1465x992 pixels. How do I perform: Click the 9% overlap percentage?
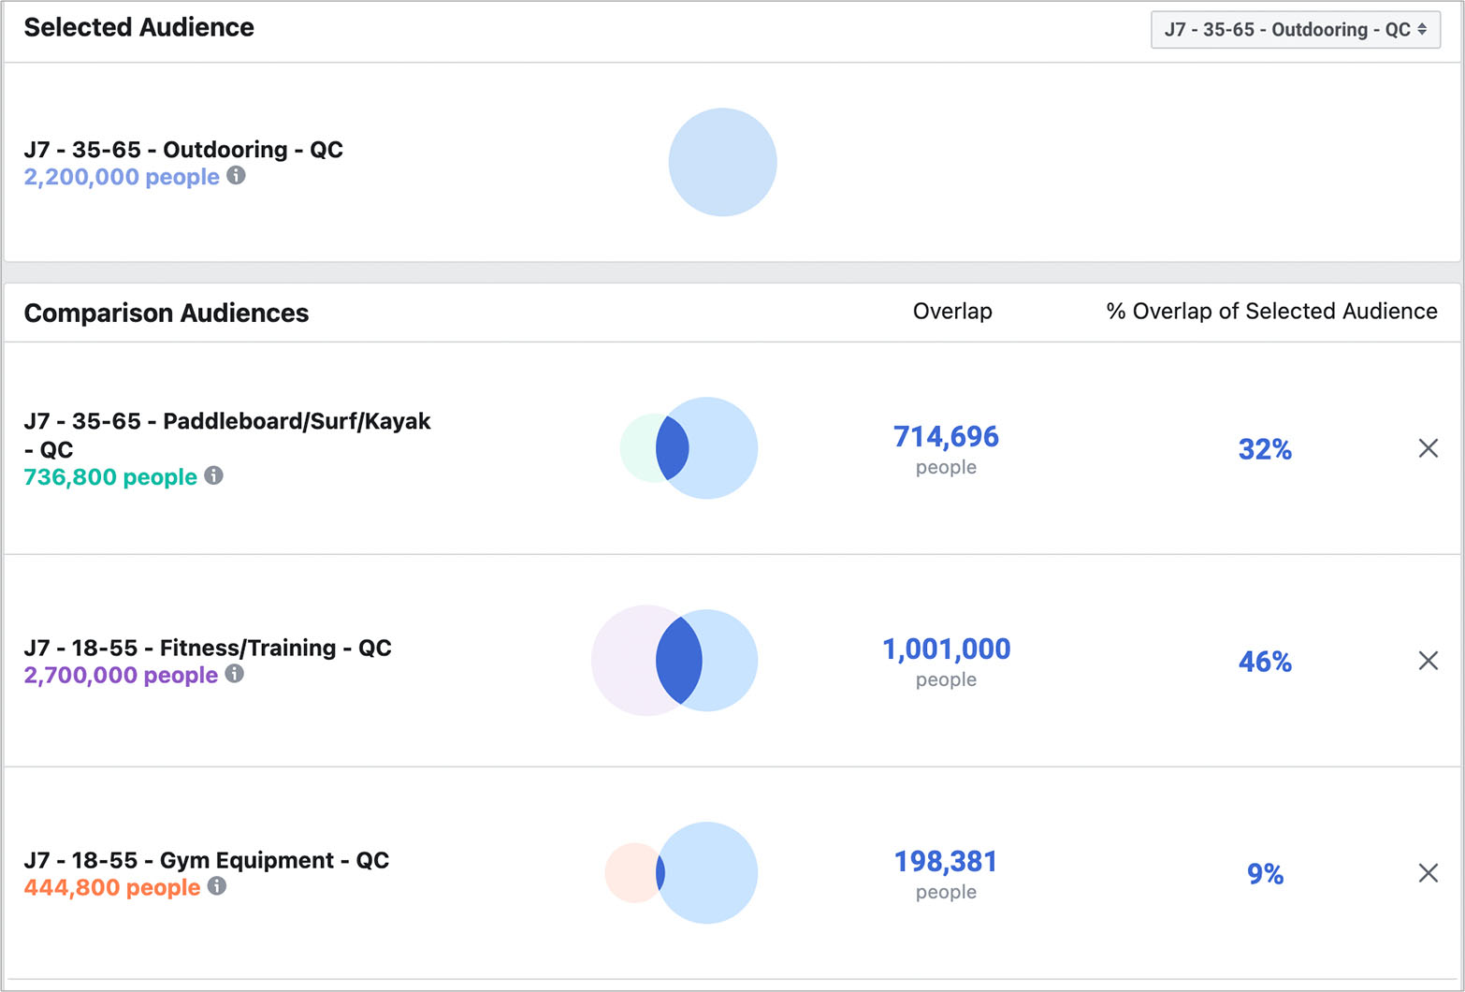tap(1265, 874)
